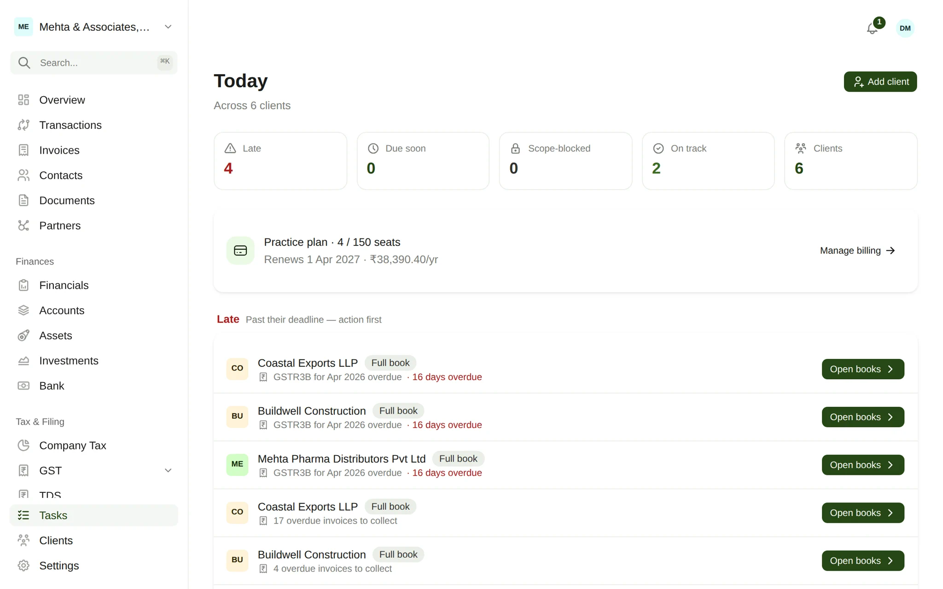
Task: Open books for Coastal Exports GSTR3B row
Action: tap(863, 369)
